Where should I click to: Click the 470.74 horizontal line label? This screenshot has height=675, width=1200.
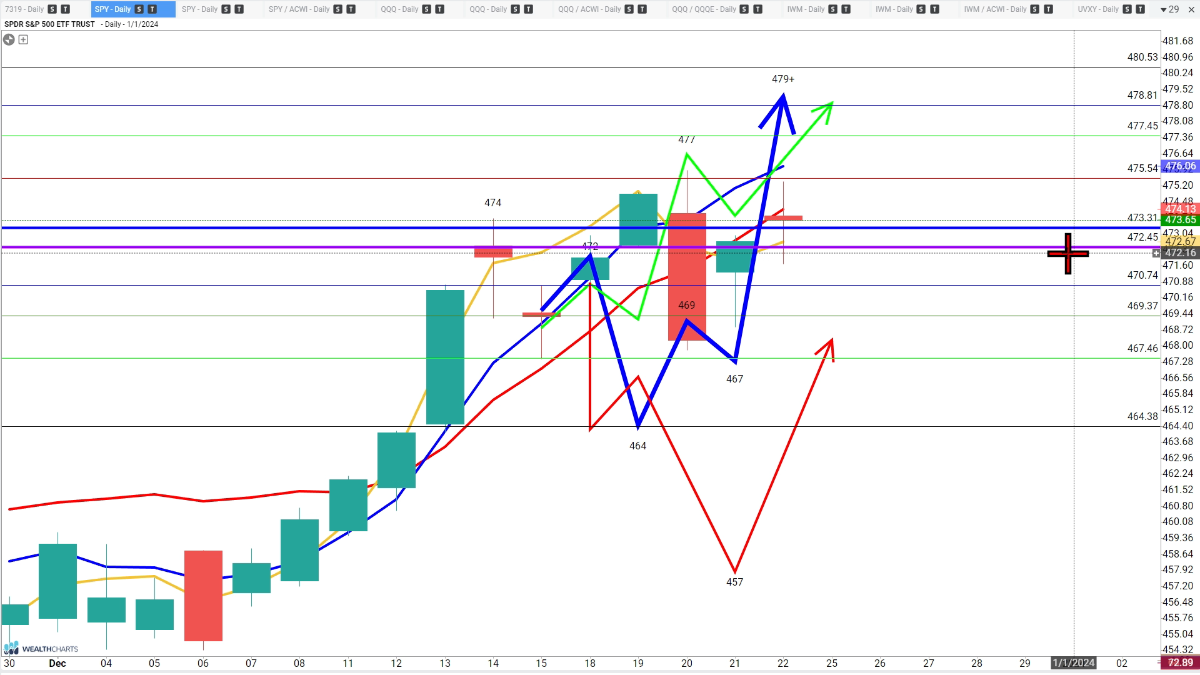point(1142,275)
